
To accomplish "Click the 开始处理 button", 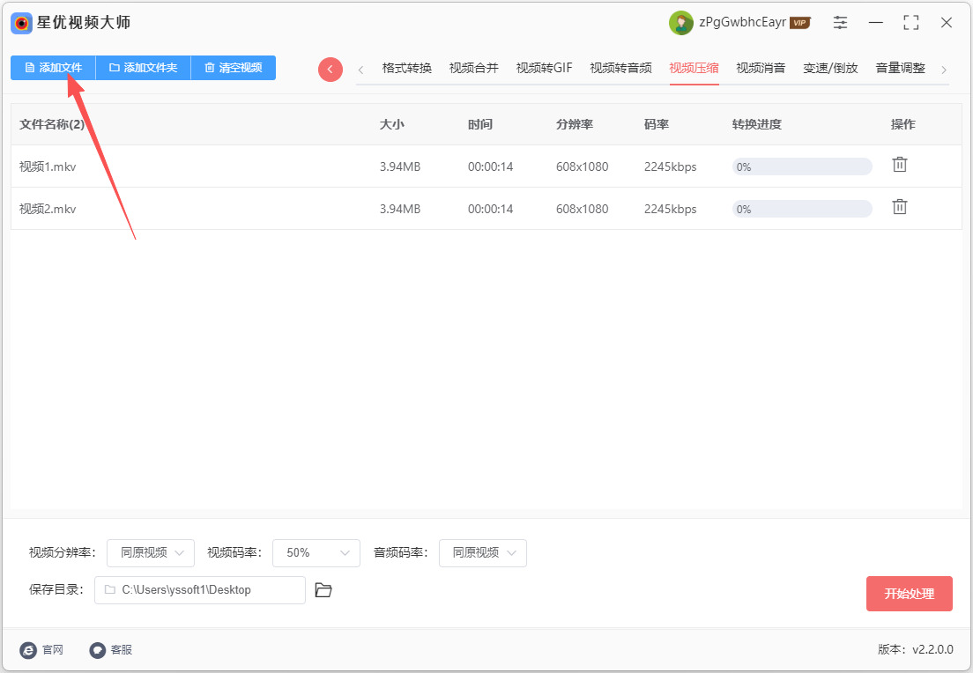I will (x=909, y=594).
